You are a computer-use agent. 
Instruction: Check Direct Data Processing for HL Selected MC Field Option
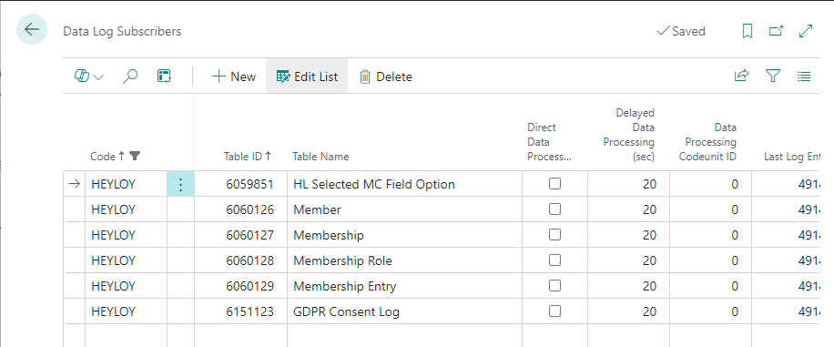tap(554, 184)
